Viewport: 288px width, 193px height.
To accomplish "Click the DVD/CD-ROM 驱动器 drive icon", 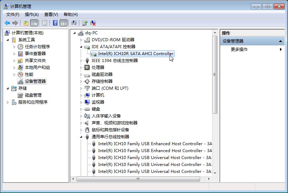I will pyautogui.click(x=87, y=40).
